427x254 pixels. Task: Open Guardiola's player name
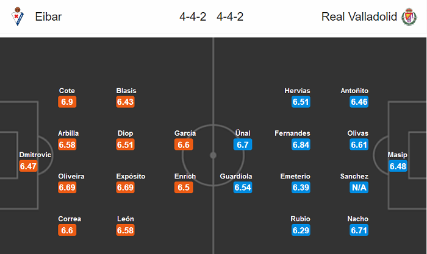tap(236, 176)
